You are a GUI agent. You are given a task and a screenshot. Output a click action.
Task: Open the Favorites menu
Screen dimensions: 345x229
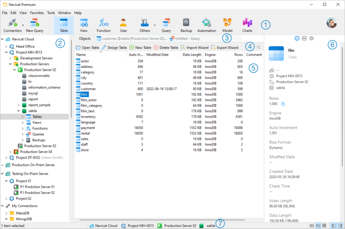pos(37,13)
